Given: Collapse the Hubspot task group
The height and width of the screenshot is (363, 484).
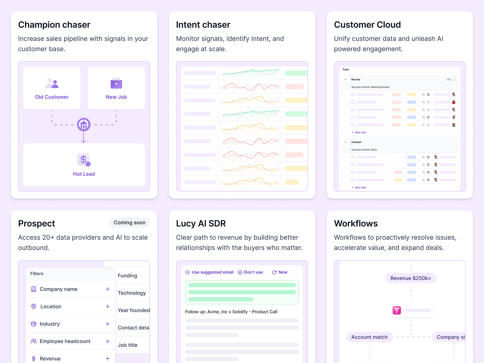Looking at the screenshot, I should coord(345,142).
